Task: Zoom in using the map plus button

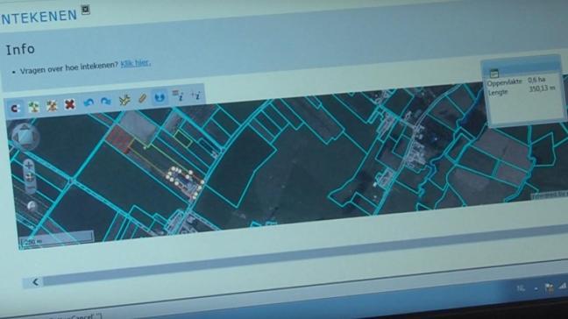Action: [29, 166]
